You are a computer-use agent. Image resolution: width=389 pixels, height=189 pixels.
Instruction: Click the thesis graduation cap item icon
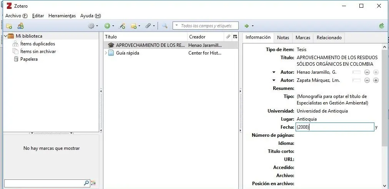click(x=111, y=45)
